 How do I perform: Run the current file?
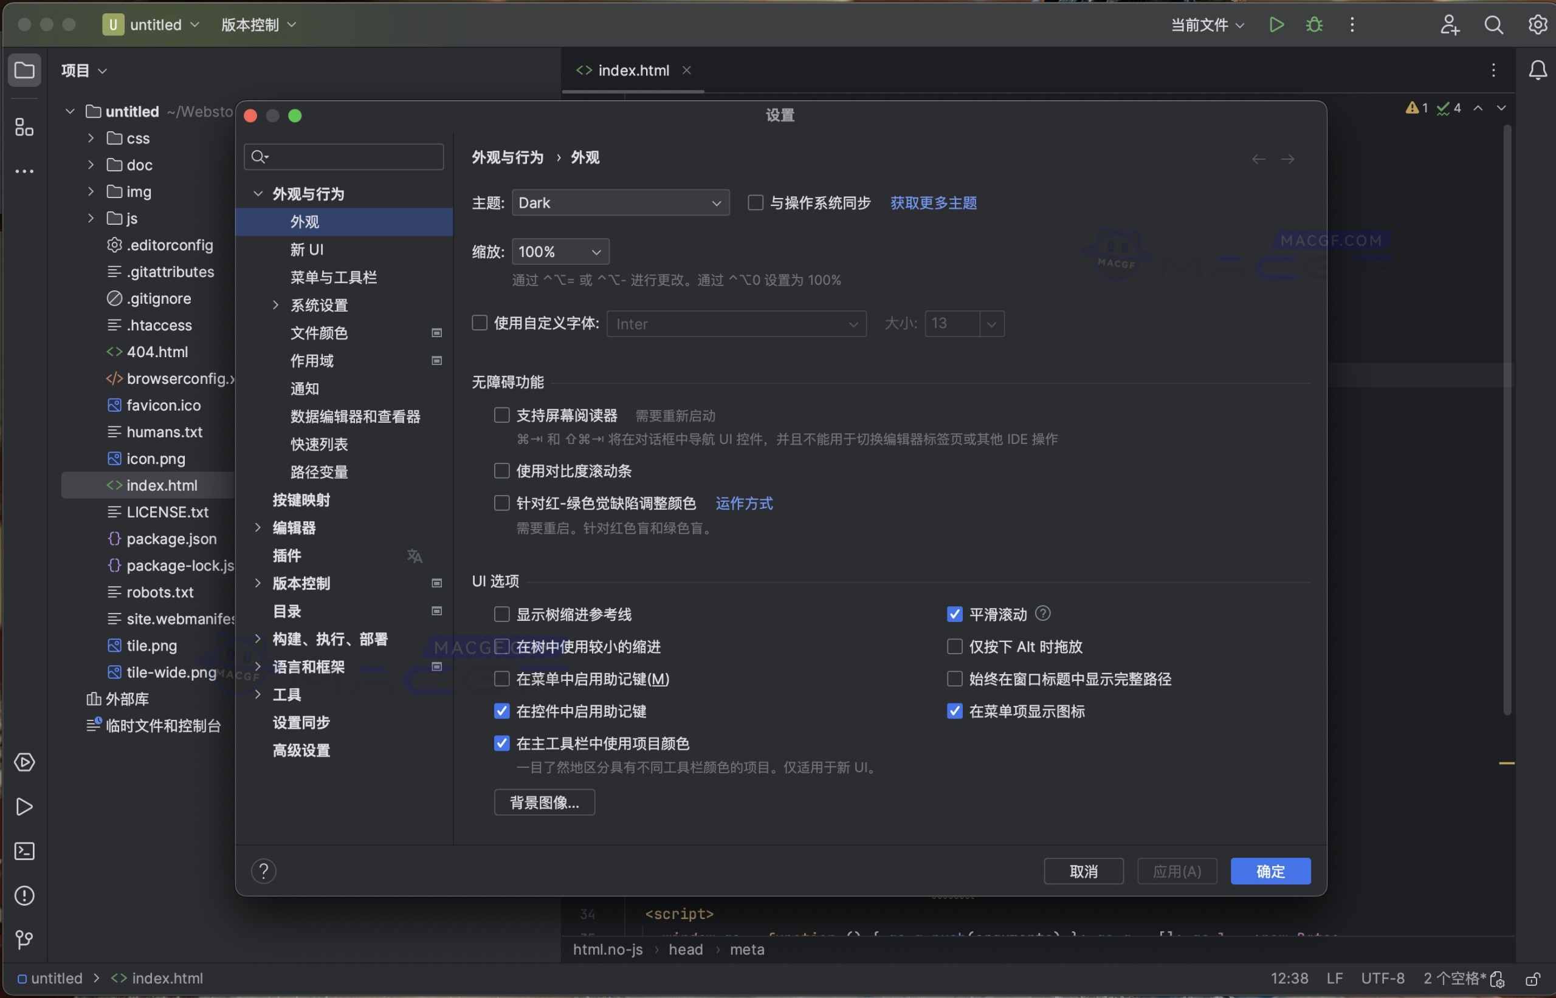coord(1275,25)
